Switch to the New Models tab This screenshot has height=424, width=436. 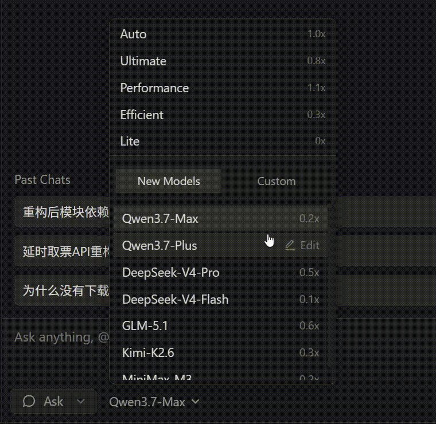169,181
